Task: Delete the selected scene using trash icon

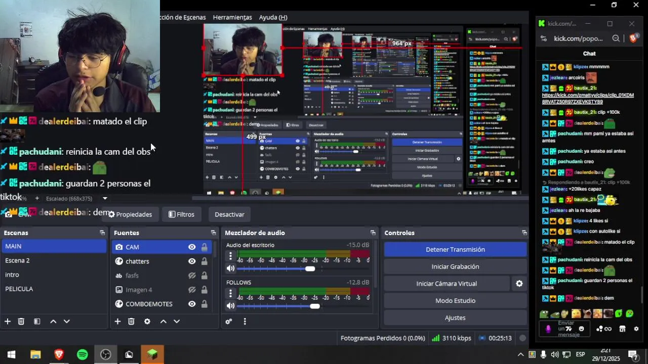Action: click(x=21, y=322)
